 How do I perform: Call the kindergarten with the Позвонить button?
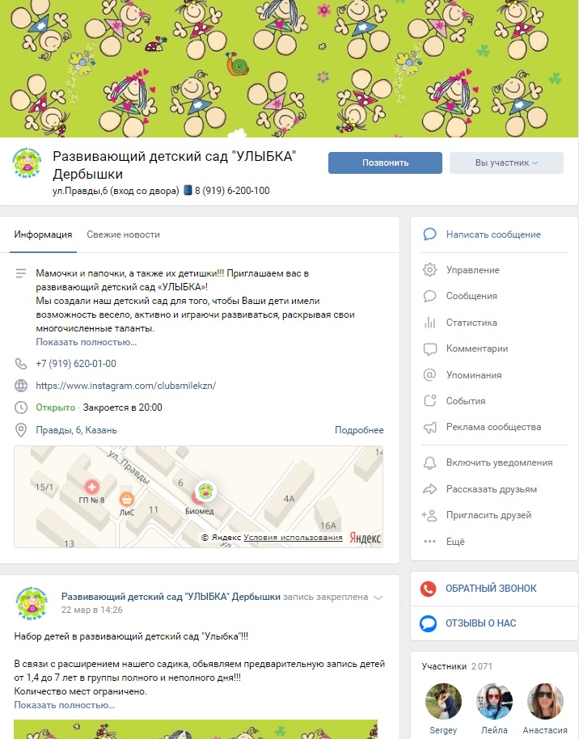click(x=385, y=163)
